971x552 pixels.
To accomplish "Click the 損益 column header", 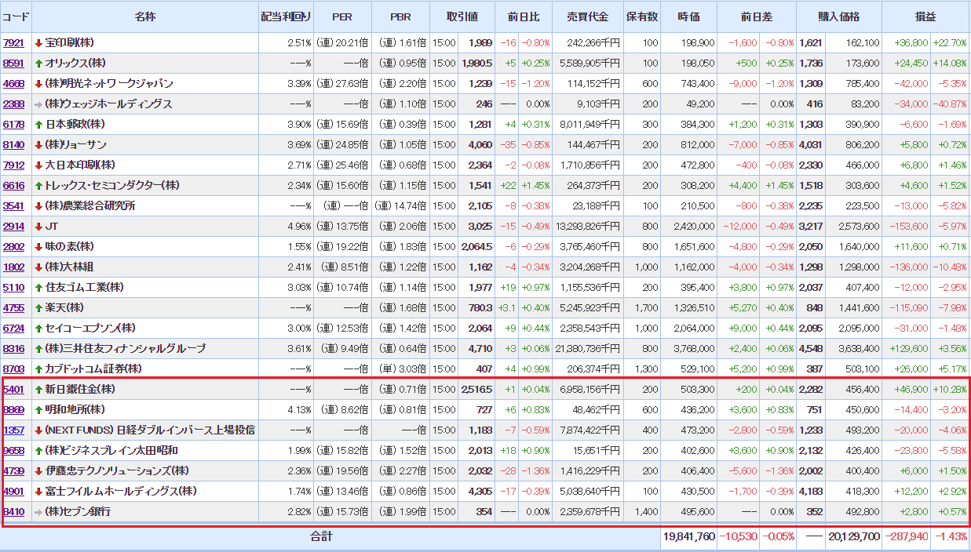I will [925, 16].
